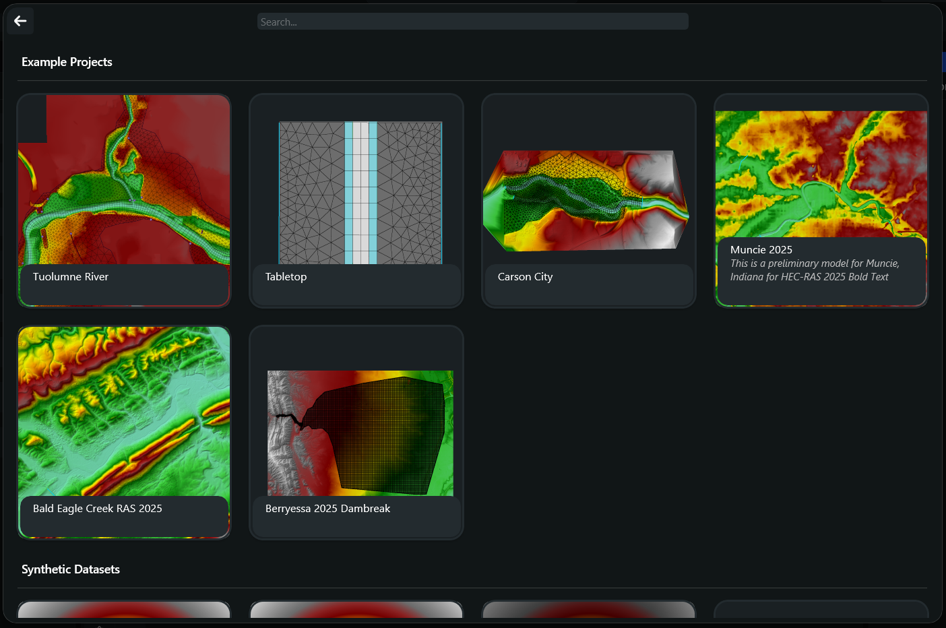Click the Carson City card title

point(525,277)
